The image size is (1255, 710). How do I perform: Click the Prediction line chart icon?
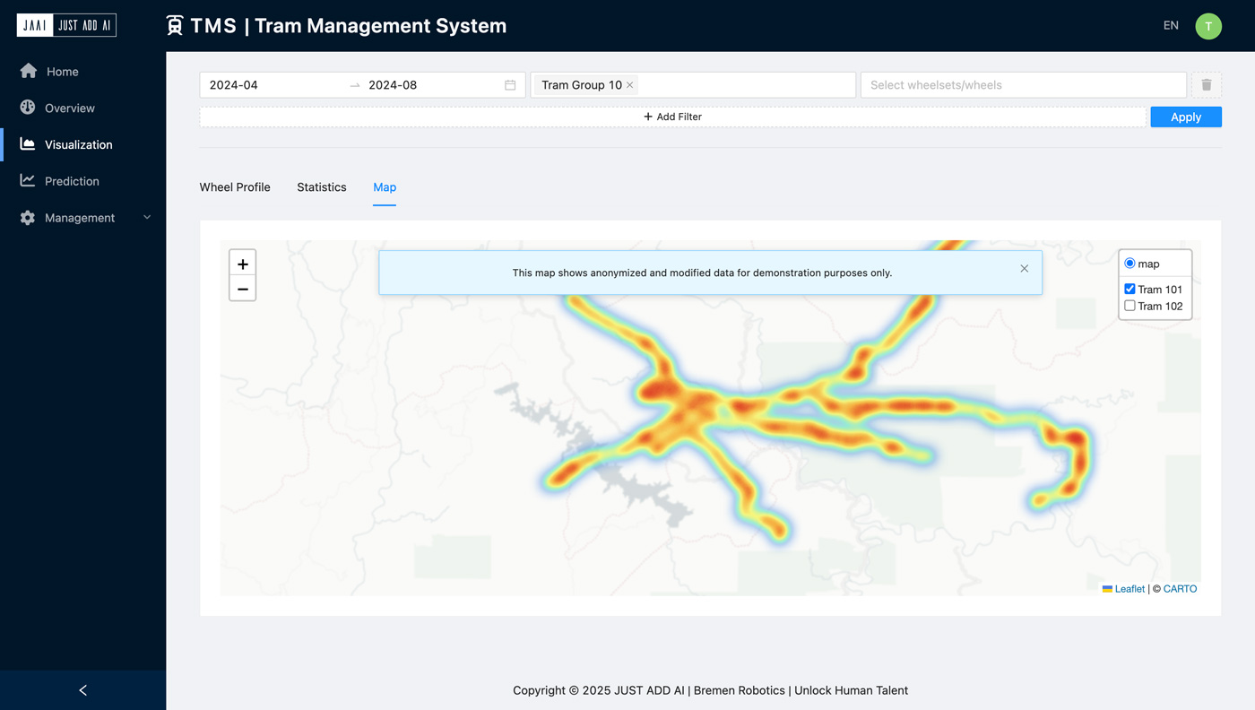point(28,180)
